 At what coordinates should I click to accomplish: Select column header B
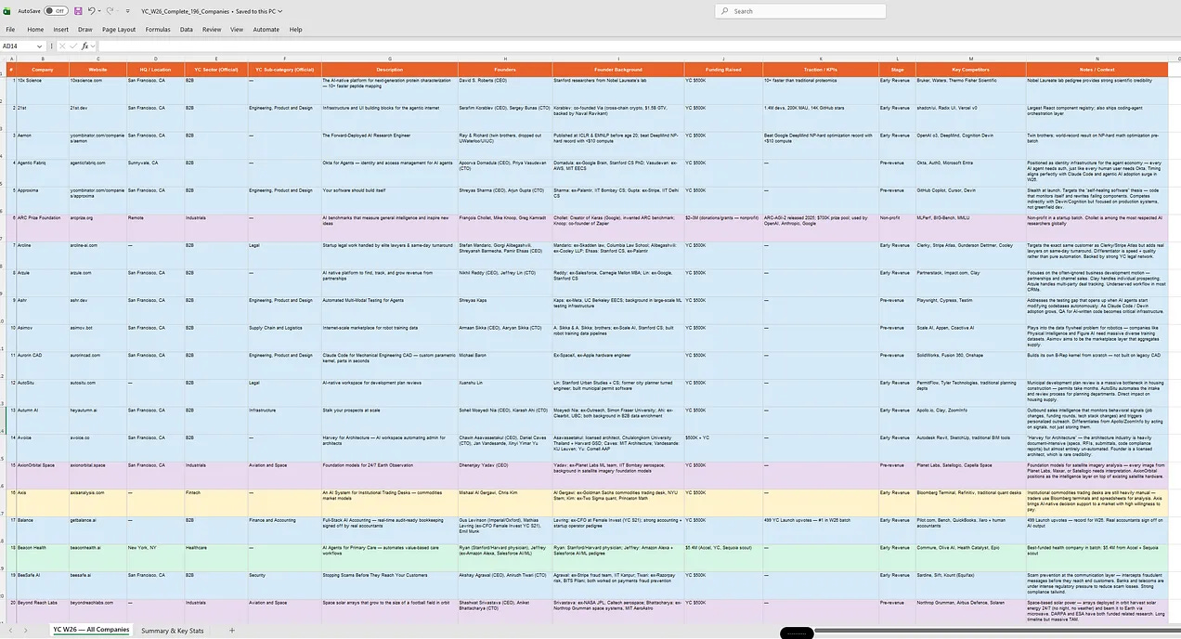click(x=43, y=58)
